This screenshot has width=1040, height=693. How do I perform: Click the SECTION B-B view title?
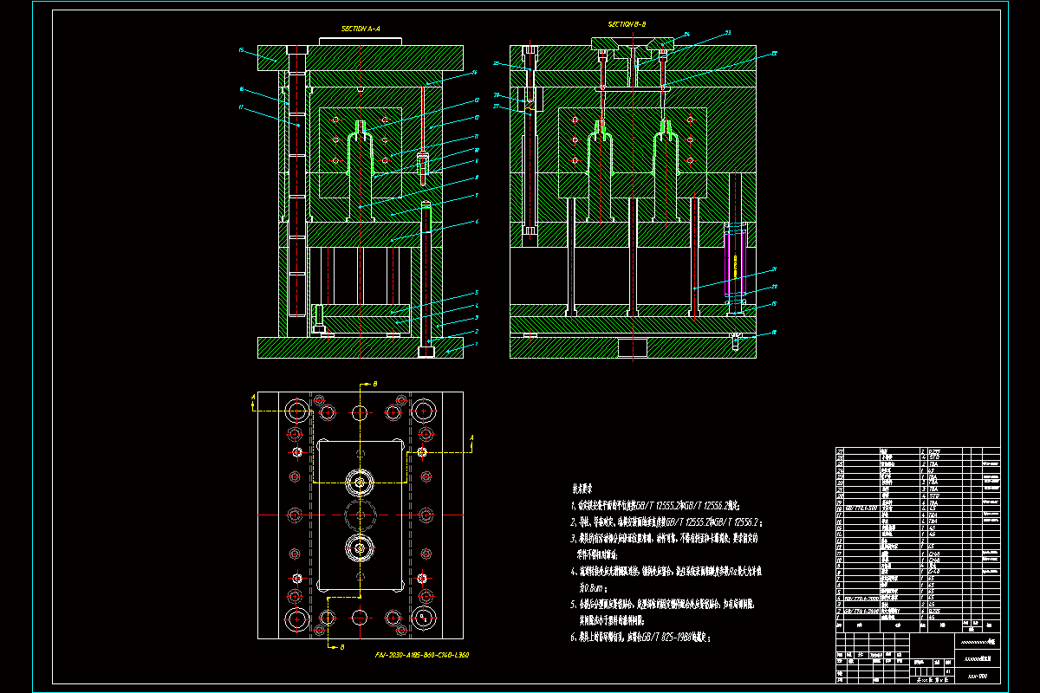point(628,25)
